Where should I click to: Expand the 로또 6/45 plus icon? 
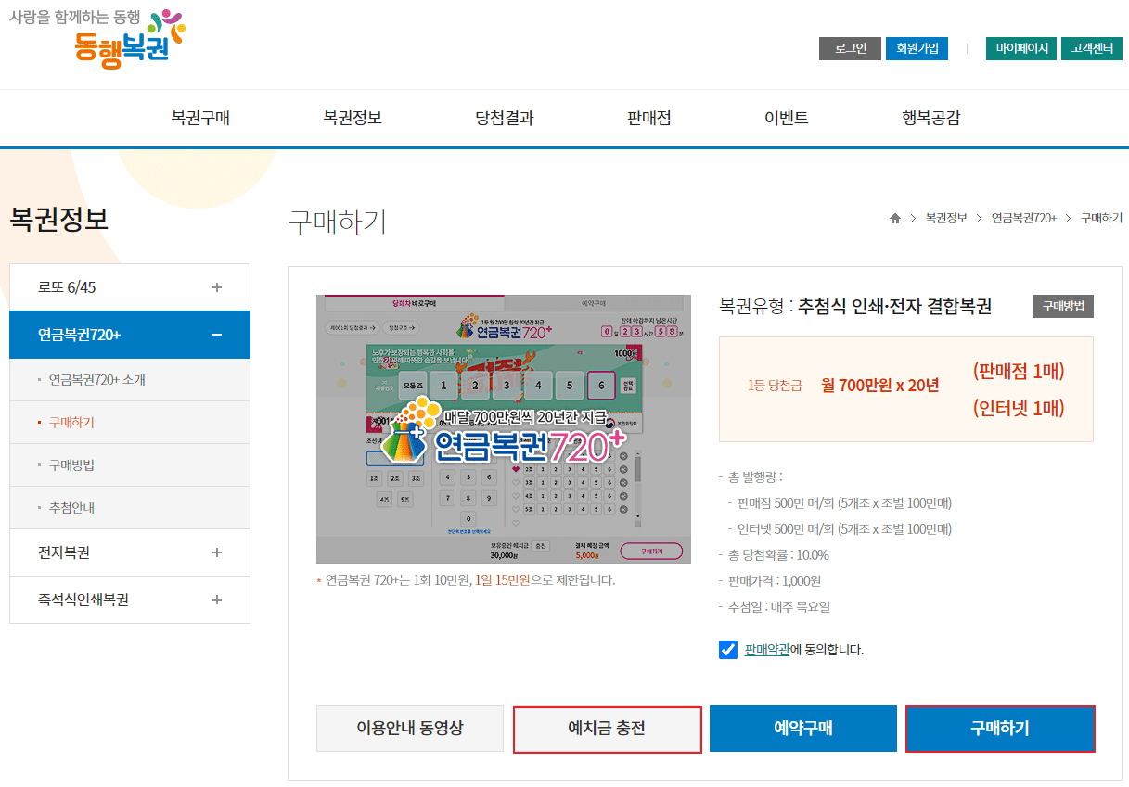pyautogui.click(x=217, y=287)
